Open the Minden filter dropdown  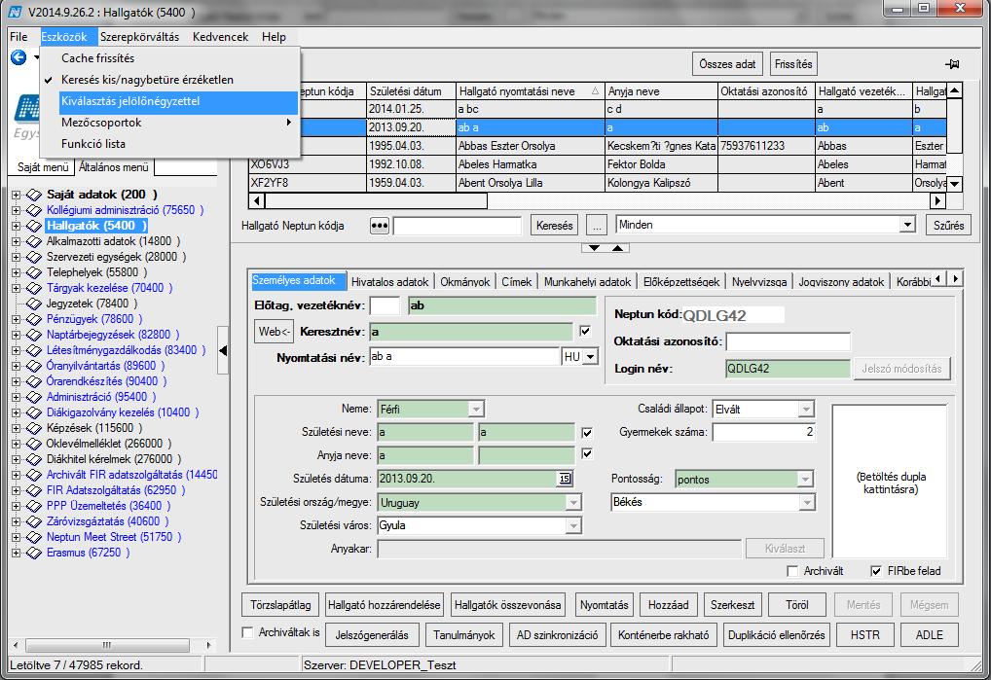(907, 225)
